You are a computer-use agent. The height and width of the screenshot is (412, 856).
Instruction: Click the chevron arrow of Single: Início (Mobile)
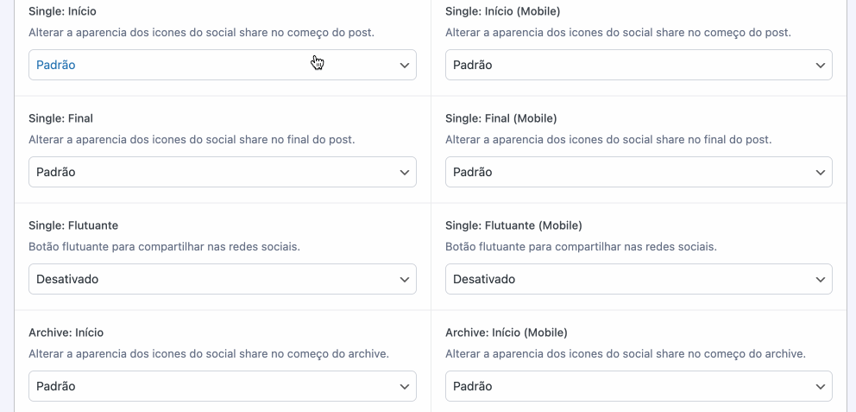click(821, 66)
